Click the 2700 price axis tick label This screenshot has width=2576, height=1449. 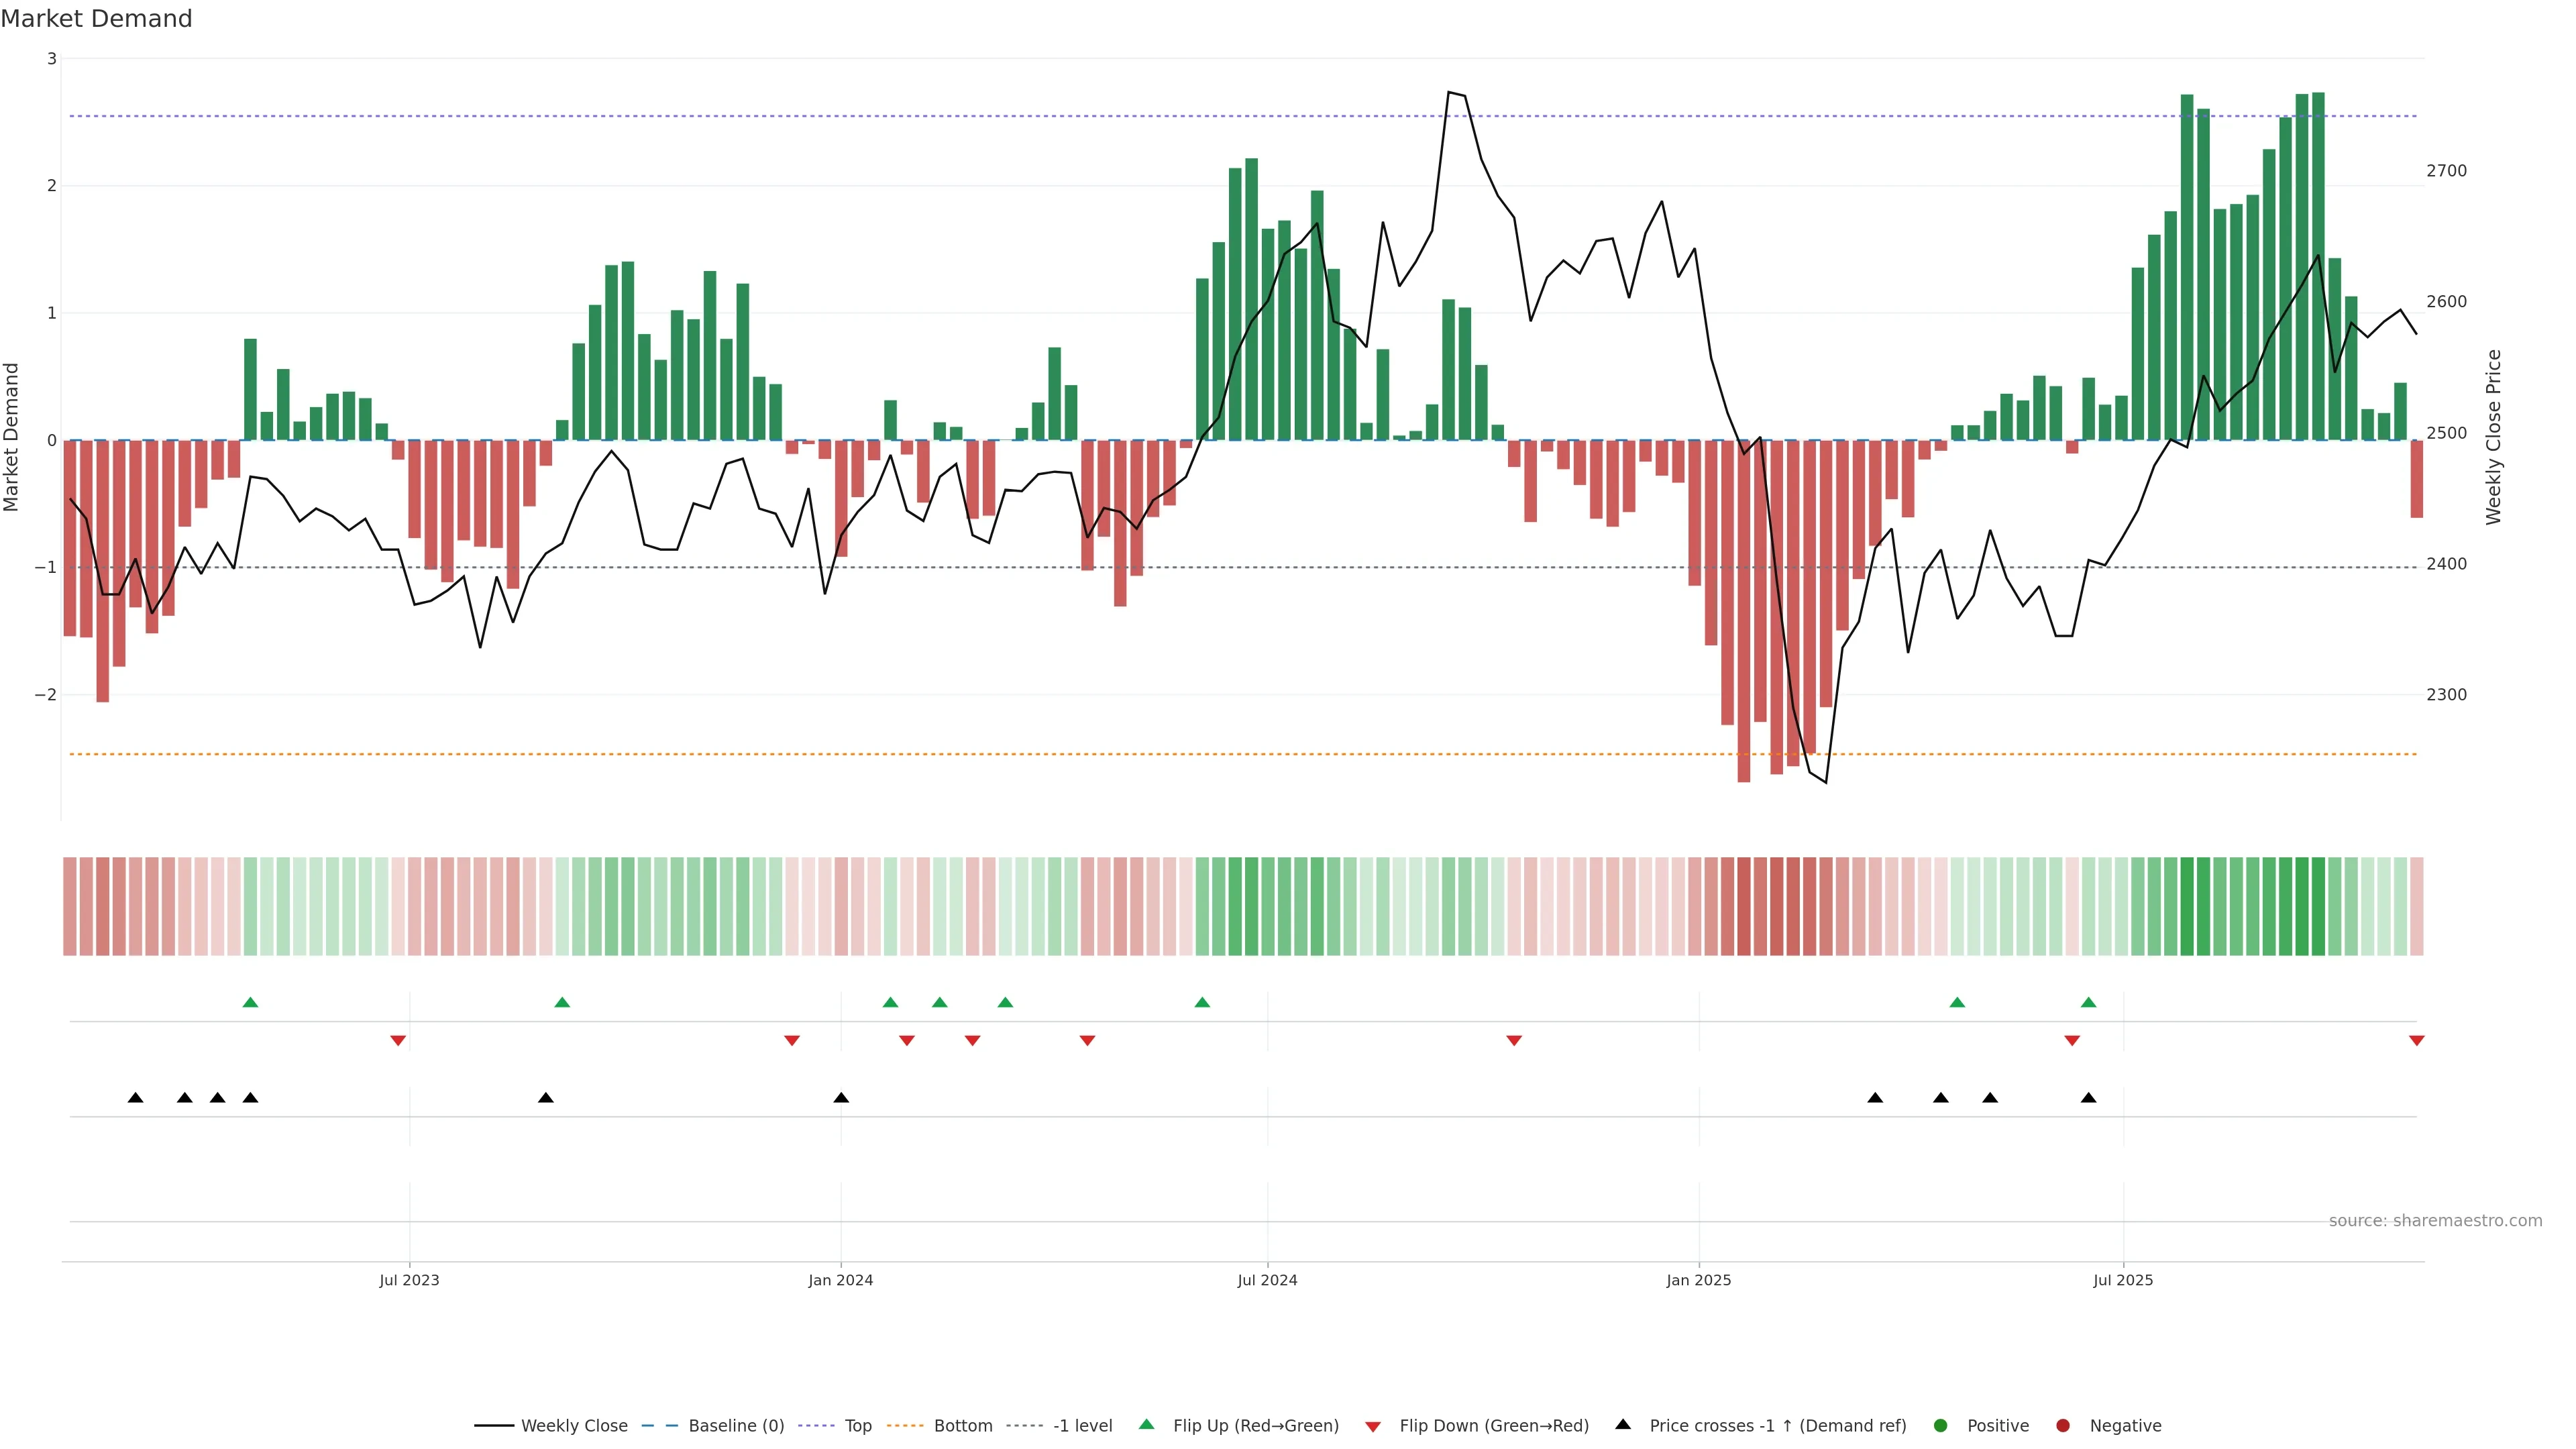point(2446,171)
